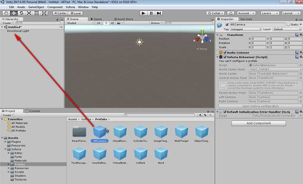303x184 pixels.
Task: Disable the Audio Listener component checkbox
Action: (225, 52)
